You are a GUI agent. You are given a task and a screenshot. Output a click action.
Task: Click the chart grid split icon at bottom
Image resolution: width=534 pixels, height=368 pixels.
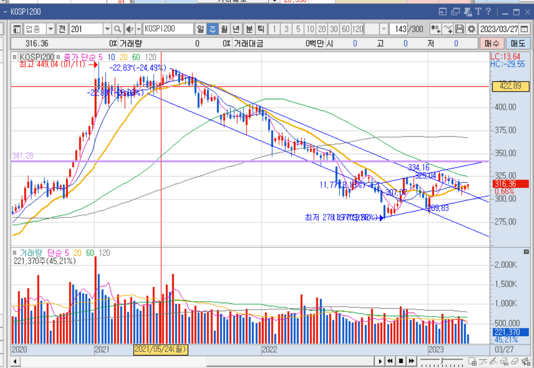[x=472, y=361]
